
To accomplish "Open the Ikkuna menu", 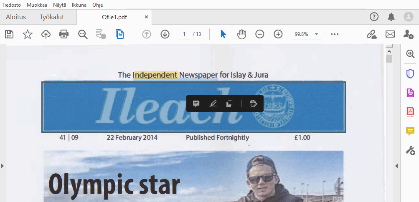I will tap(79, 5).
